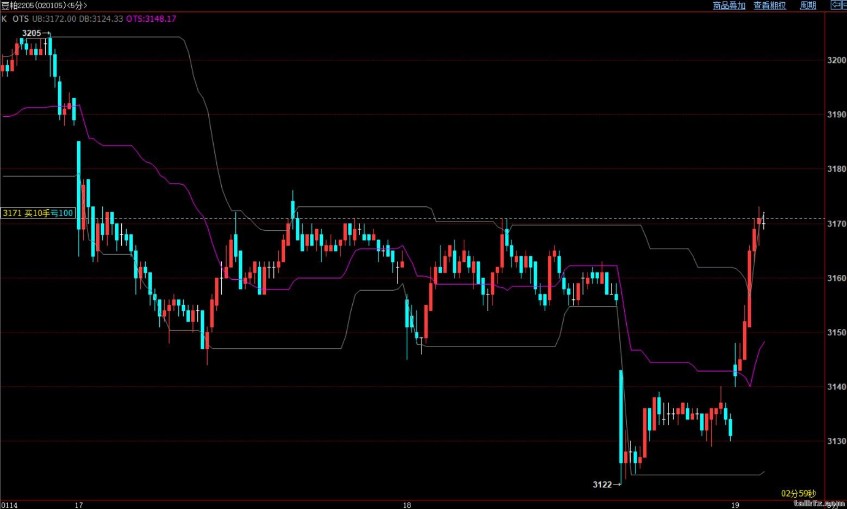Image resolution: width=847 pixels, height=509 pixels.
Task: Open the 商品叠加 overlay link
Action: (729, 5)
